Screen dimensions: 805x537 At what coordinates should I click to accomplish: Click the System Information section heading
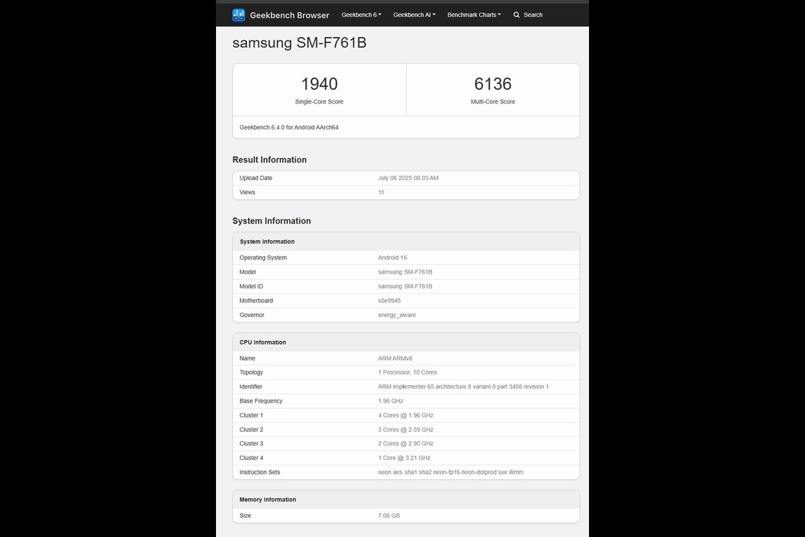pyautogui.click(x=272, y=221)
